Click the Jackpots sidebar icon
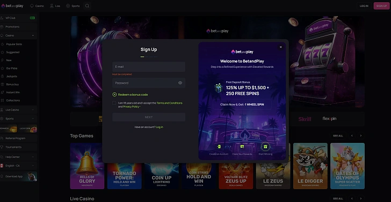The width and height of the screenshot is (391, 202). [3, 76]
